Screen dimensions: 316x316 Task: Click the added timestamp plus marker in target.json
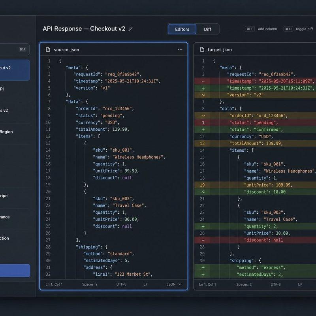click(x=203, y=88)
